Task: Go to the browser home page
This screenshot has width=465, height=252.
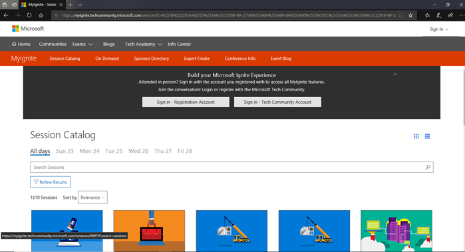Action: [41, 15]
